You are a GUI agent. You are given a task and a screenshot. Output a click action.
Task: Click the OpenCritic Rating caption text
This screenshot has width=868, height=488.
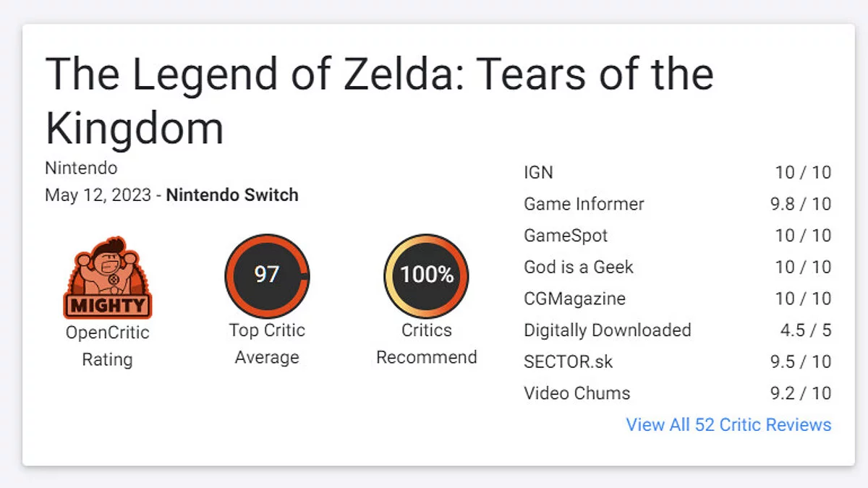click(x=107, y=346)
